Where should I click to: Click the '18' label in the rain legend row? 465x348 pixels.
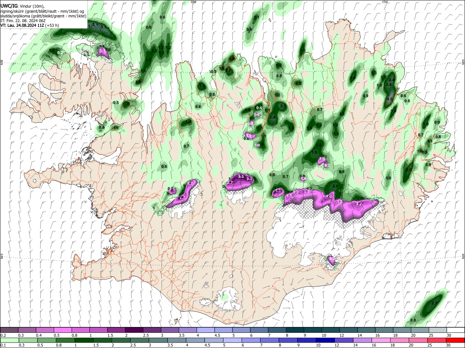tap(393, 345)
